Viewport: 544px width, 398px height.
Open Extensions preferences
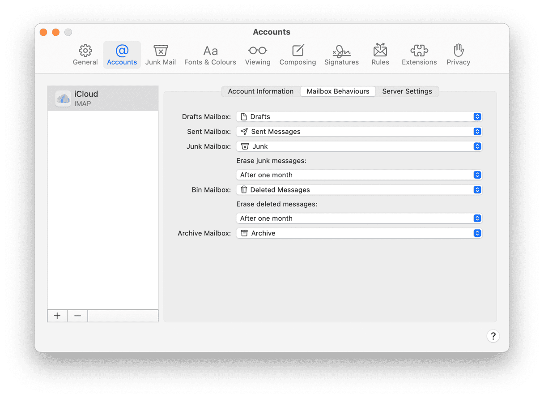419,55
